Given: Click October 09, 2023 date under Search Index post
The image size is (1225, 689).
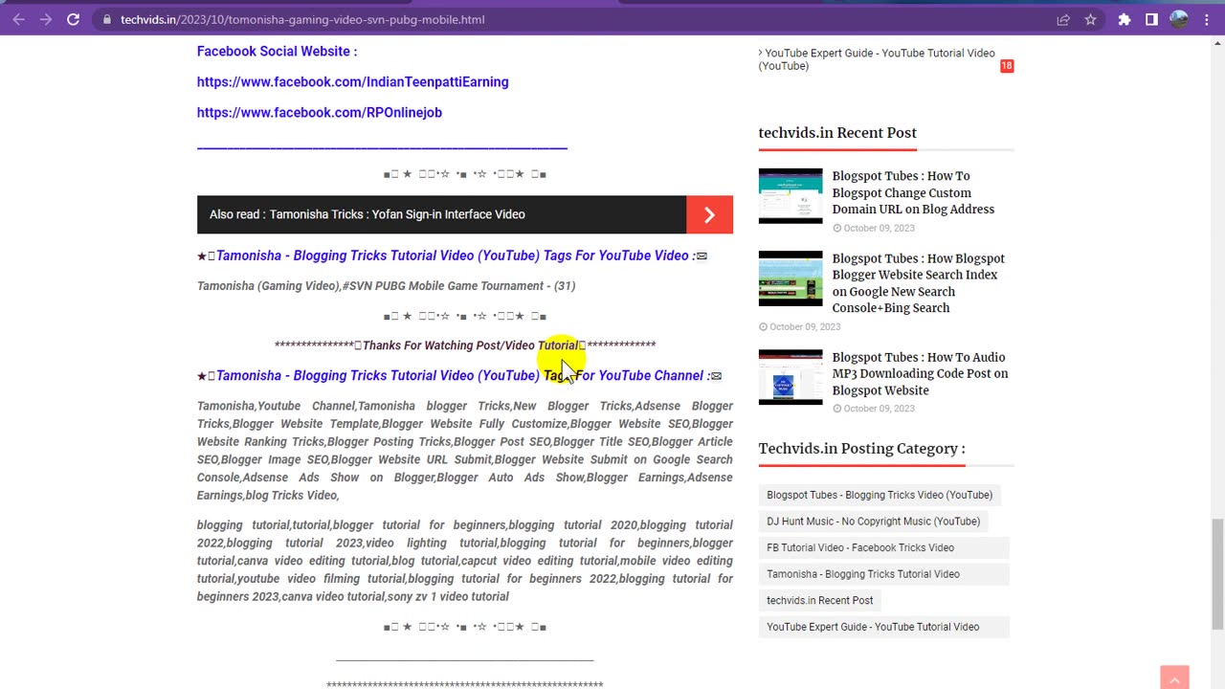Looking at the screenshot, I should pos(800,327).
